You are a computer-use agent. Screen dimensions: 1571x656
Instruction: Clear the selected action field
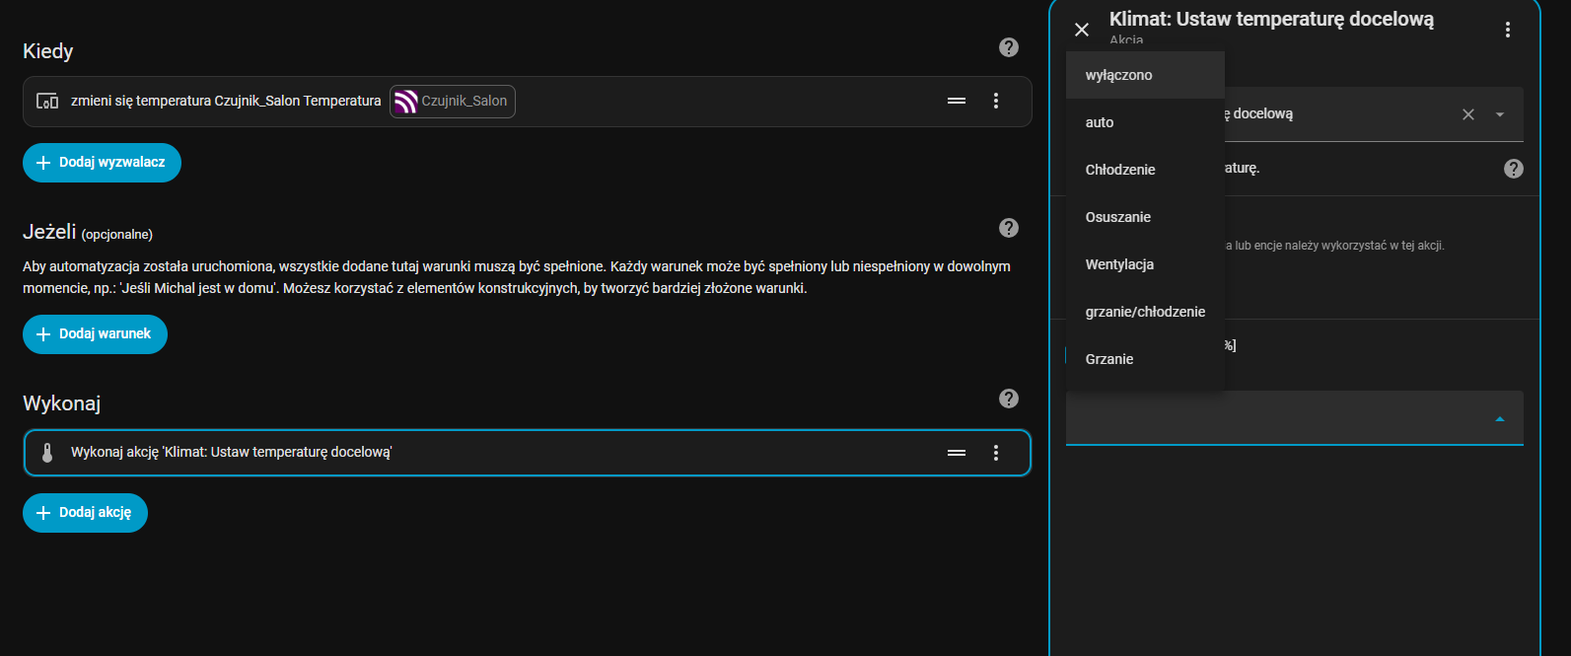(x=1467, y=114)
